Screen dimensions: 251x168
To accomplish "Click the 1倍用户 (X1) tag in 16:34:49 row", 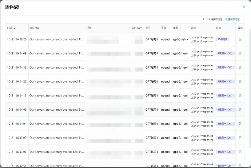I will pos(226,53).
